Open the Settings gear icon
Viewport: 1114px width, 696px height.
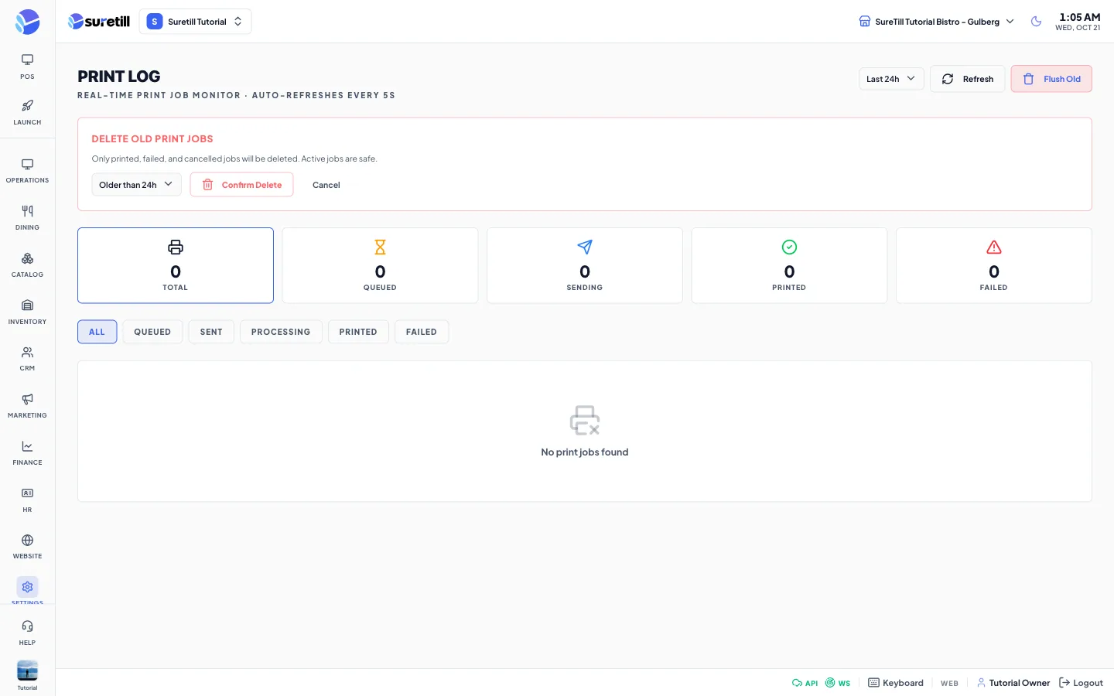tap(27, 587)
